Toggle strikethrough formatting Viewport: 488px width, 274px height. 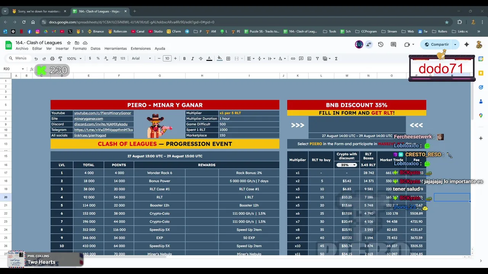pos(201,59)
